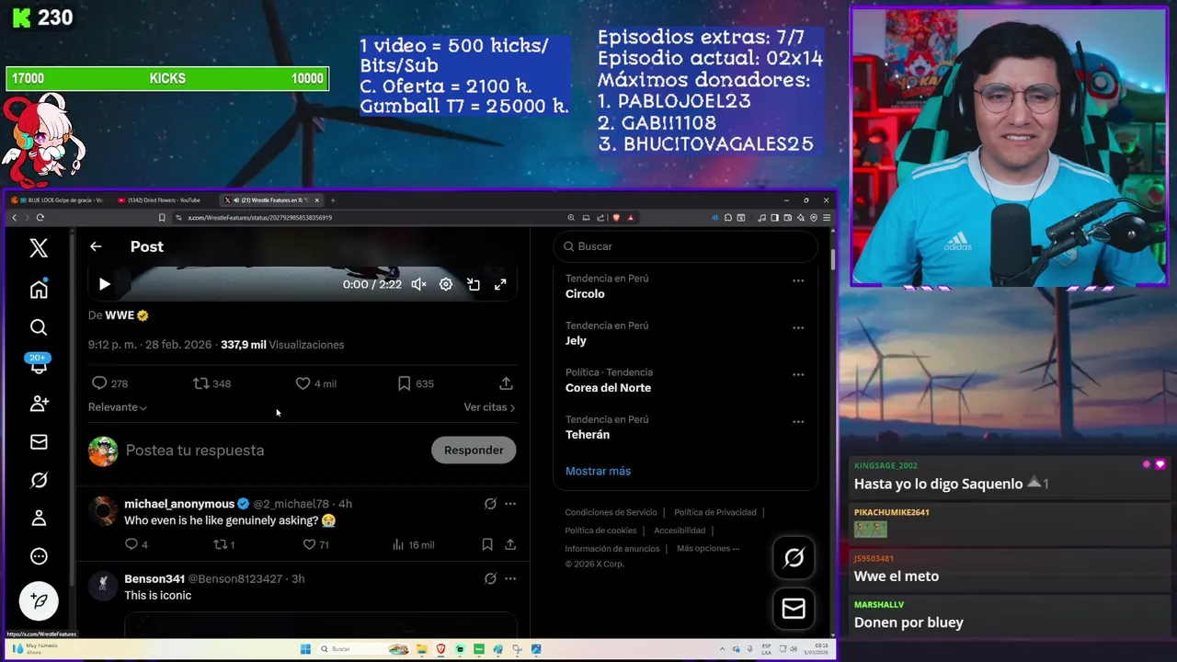The width and height of the screenshot is (1177, 662).
Task: Open Messages envelope in the sidebar
Action: pyautogui.click(x=39, y=442)
